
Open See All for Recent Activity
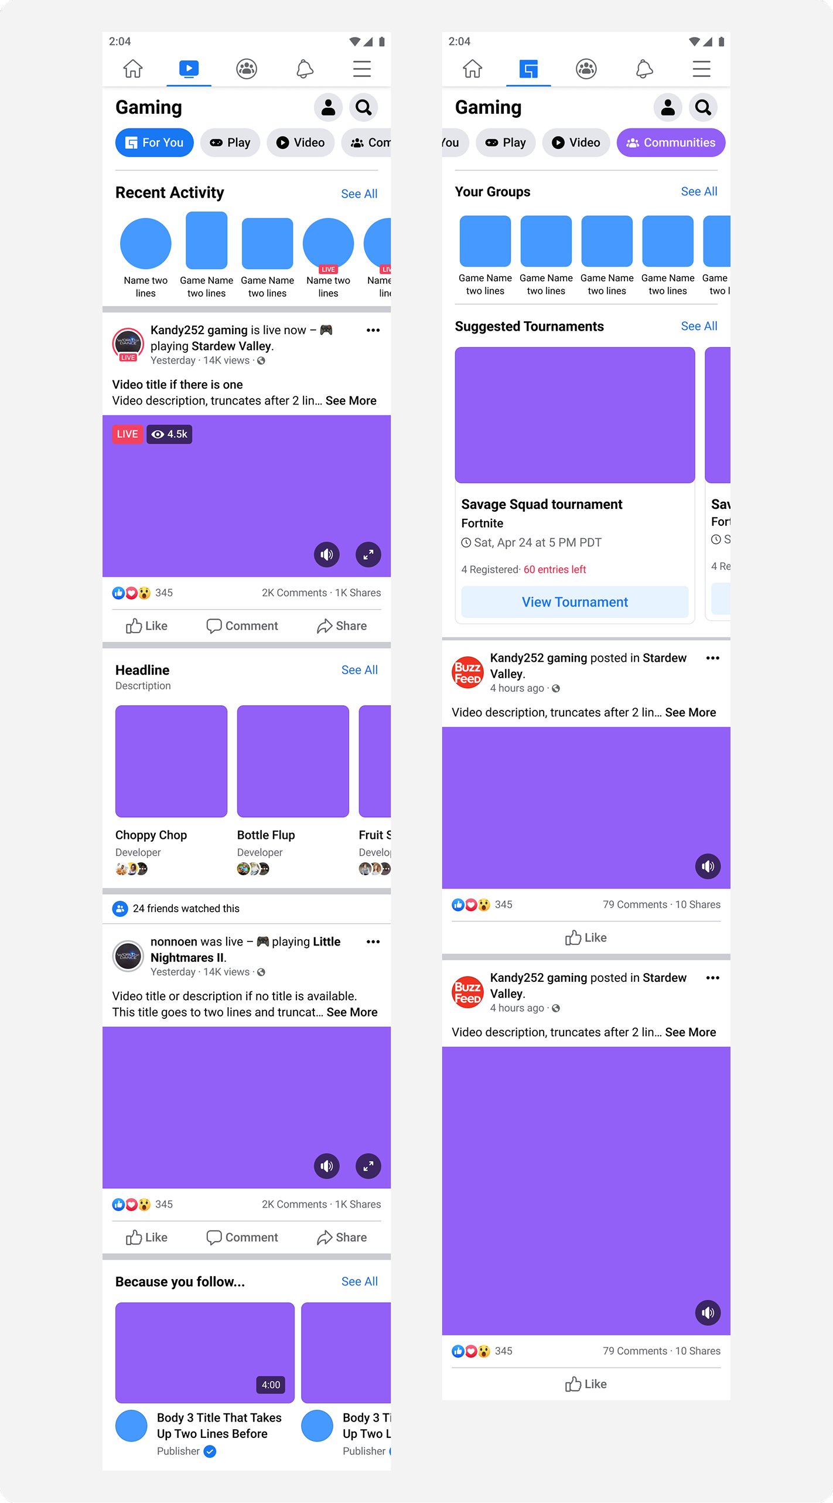click(359, 194)
